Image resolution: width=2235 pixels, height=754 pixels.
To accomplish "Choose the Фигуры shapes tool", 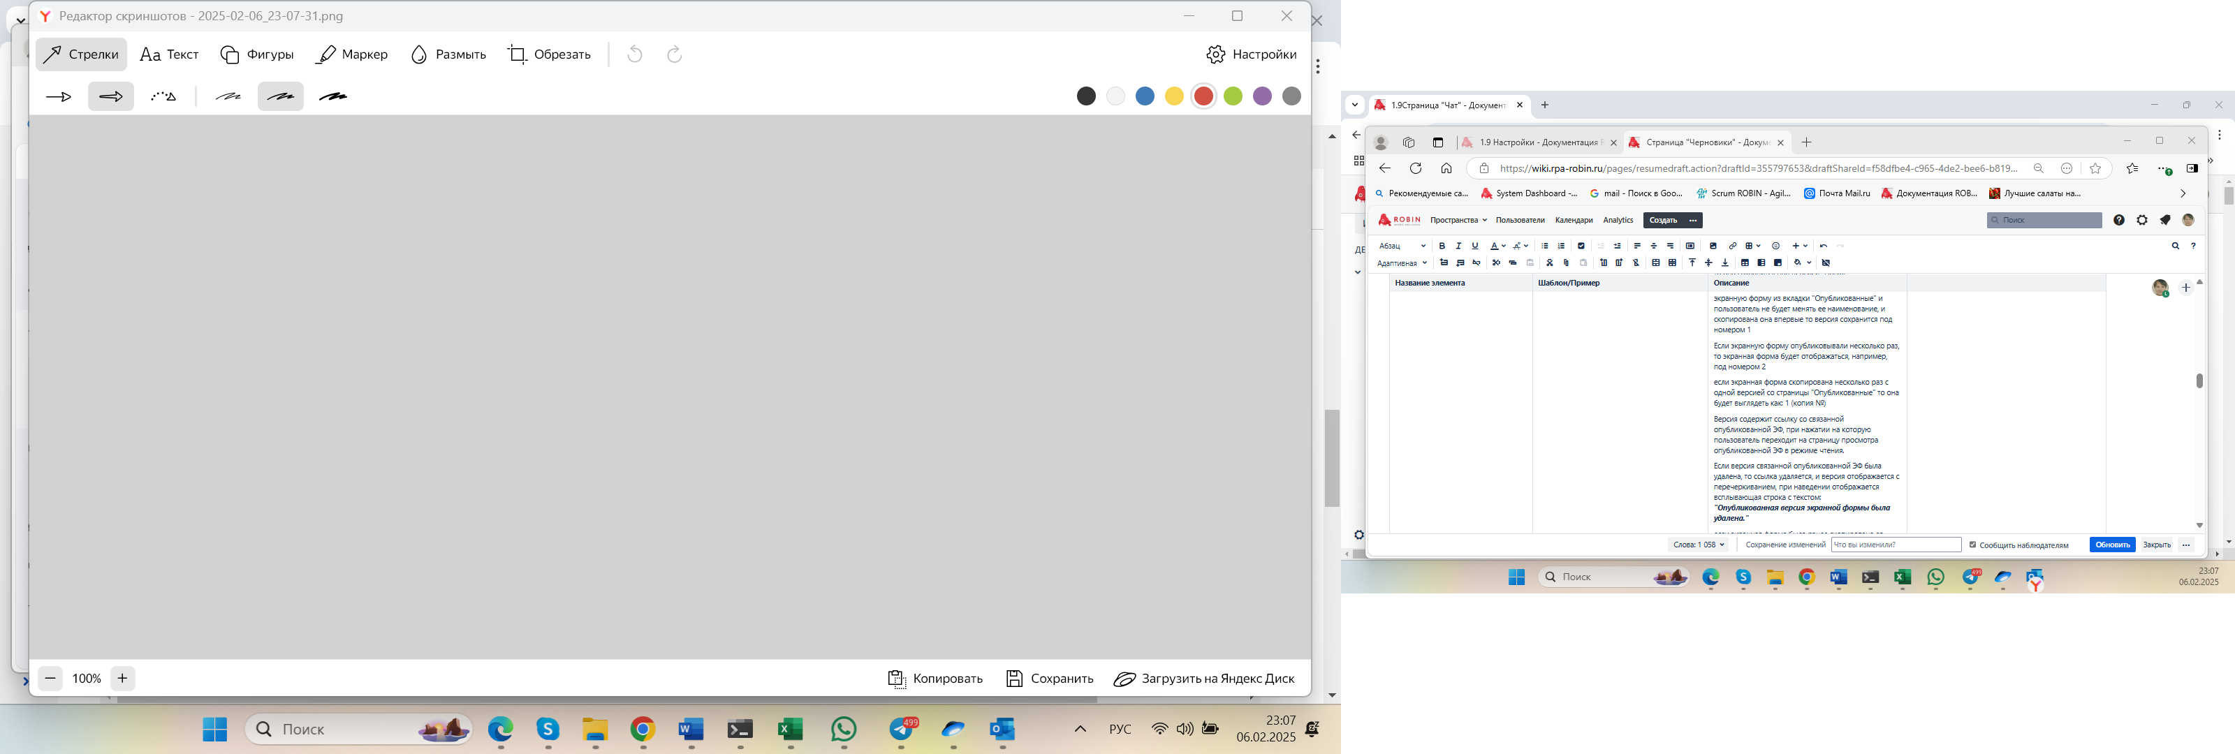I will click(x=257, y=54).
